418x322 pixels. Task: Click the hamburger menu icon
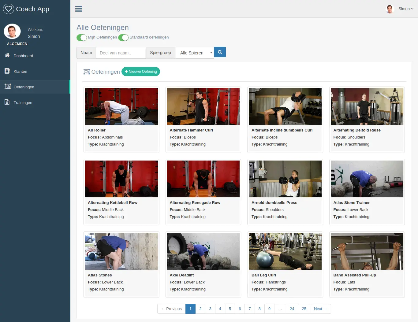tap(78, 9)
